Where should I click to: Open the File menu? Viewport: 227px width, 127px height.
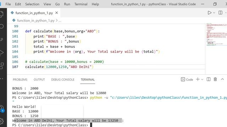coord(8,4)
